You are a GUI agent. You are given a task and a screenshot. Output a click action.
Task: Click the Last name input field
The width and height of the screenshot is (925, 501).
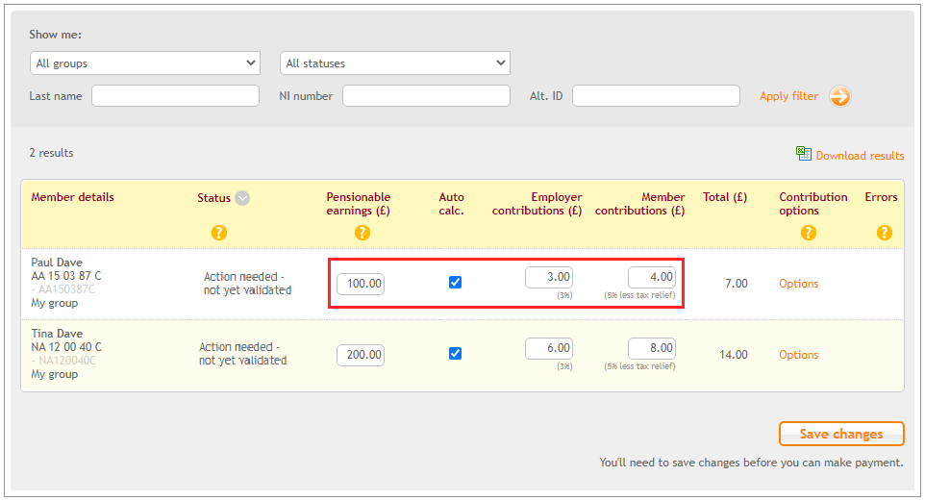[x=175, y=95]
